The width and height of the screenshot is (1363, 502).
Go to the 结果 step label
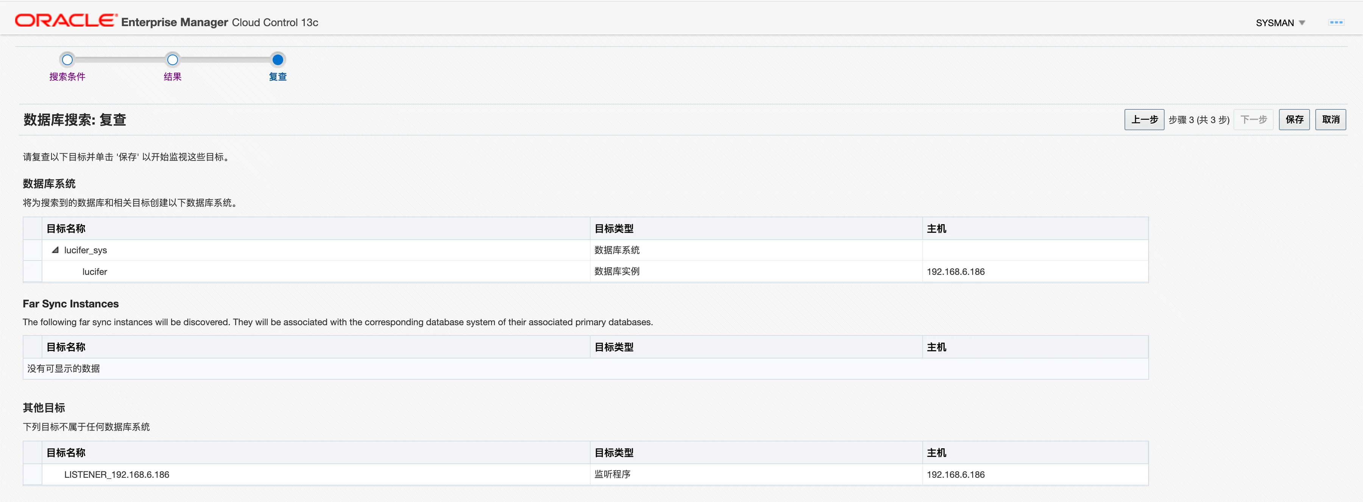click(173, 77)
